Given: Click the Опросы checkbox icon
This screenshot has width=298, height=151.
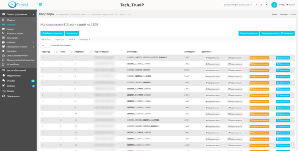Looking at the screenshot, I should tap(4, 86).
